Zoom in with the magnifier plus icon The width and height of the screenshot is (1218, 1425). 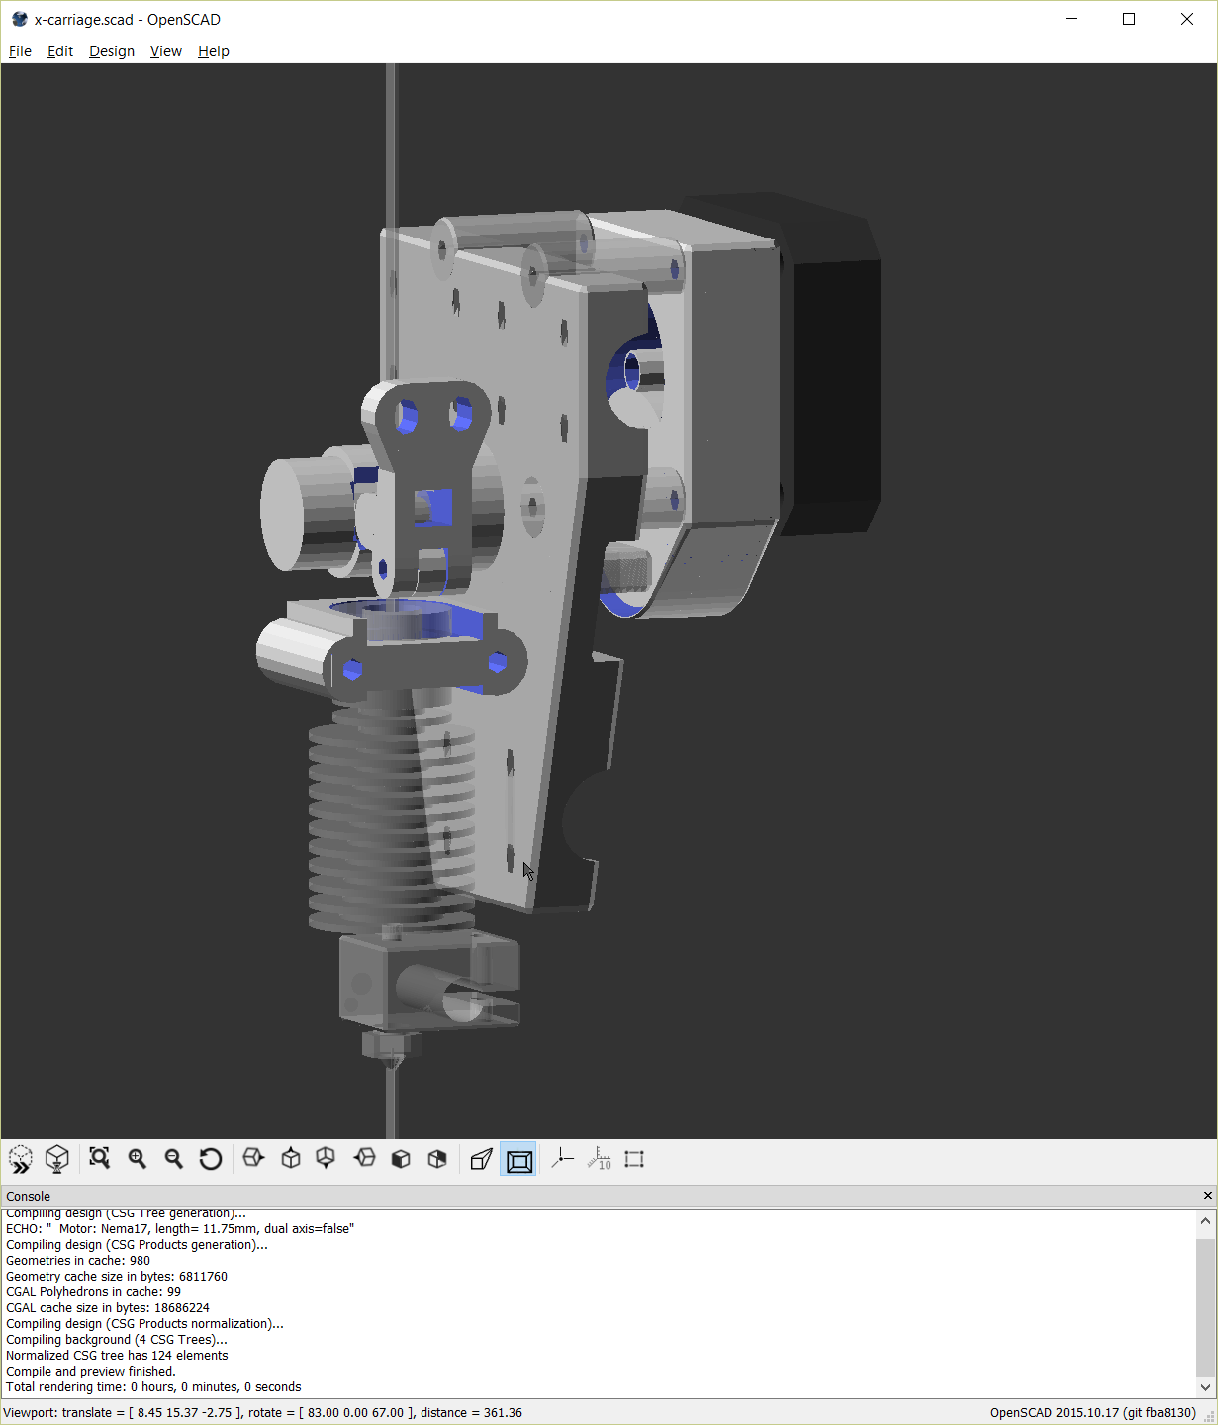click(x=137, y=1159)
